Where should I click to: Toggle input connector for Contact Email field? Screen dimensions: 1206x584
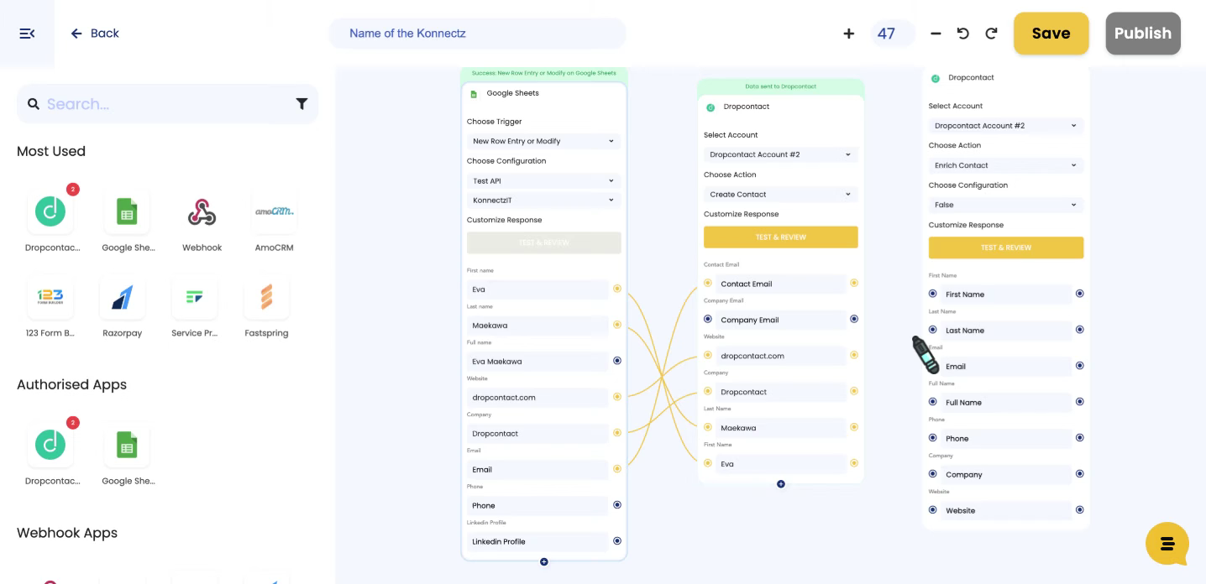[x=708, y=283]
